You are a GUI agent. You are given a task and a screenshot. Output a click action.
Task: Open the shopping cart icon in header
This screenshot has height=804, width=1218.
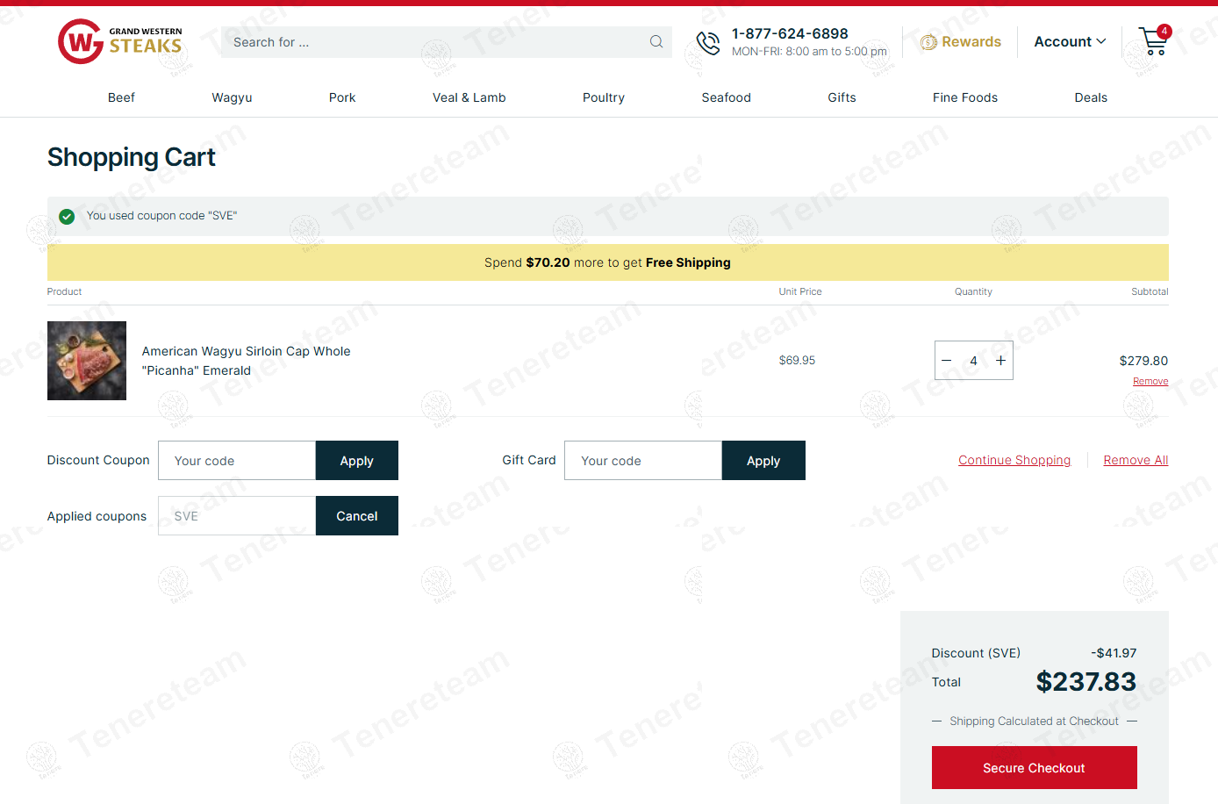point(1154,41)
